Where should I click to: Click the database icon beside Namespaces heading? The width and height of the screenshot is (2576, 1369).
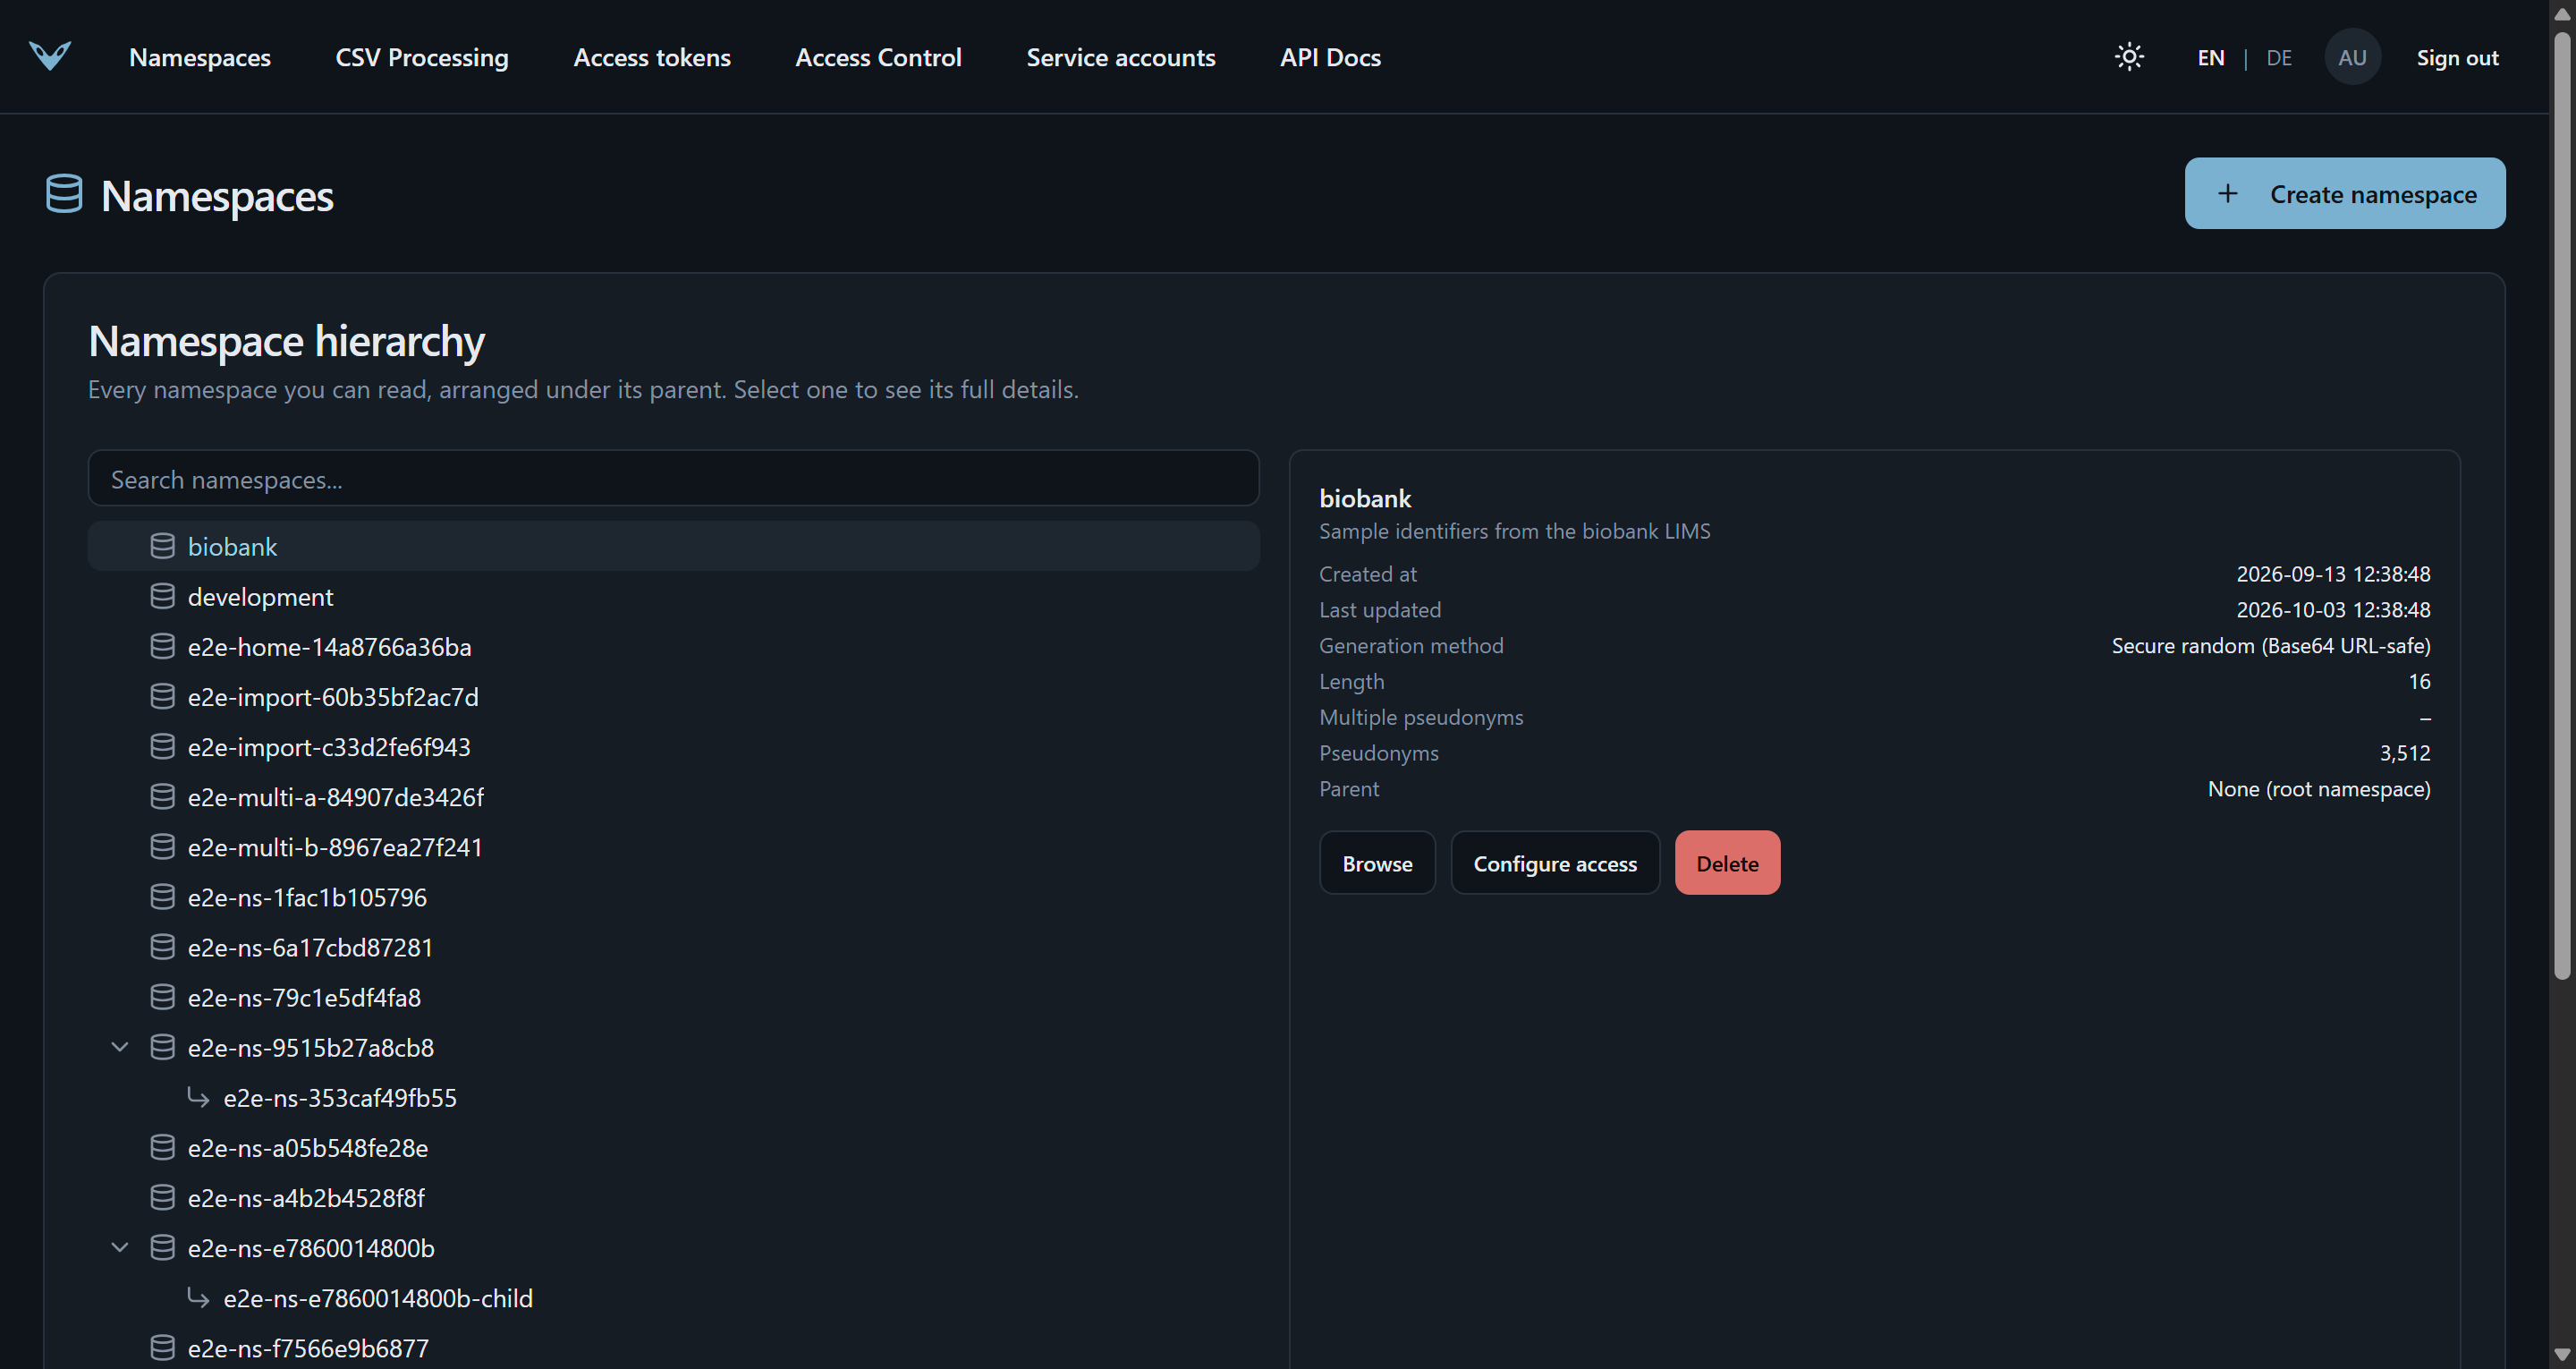[64, 194]
